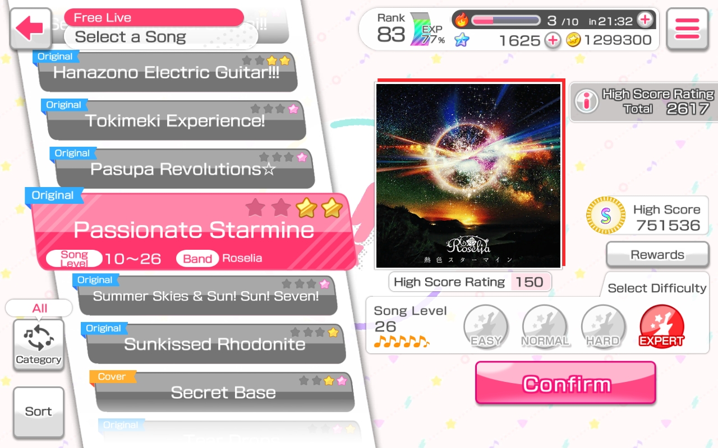Screen dimensions: 718x448
Task: Select NORMAL difficulty
Action: [545, 327]
